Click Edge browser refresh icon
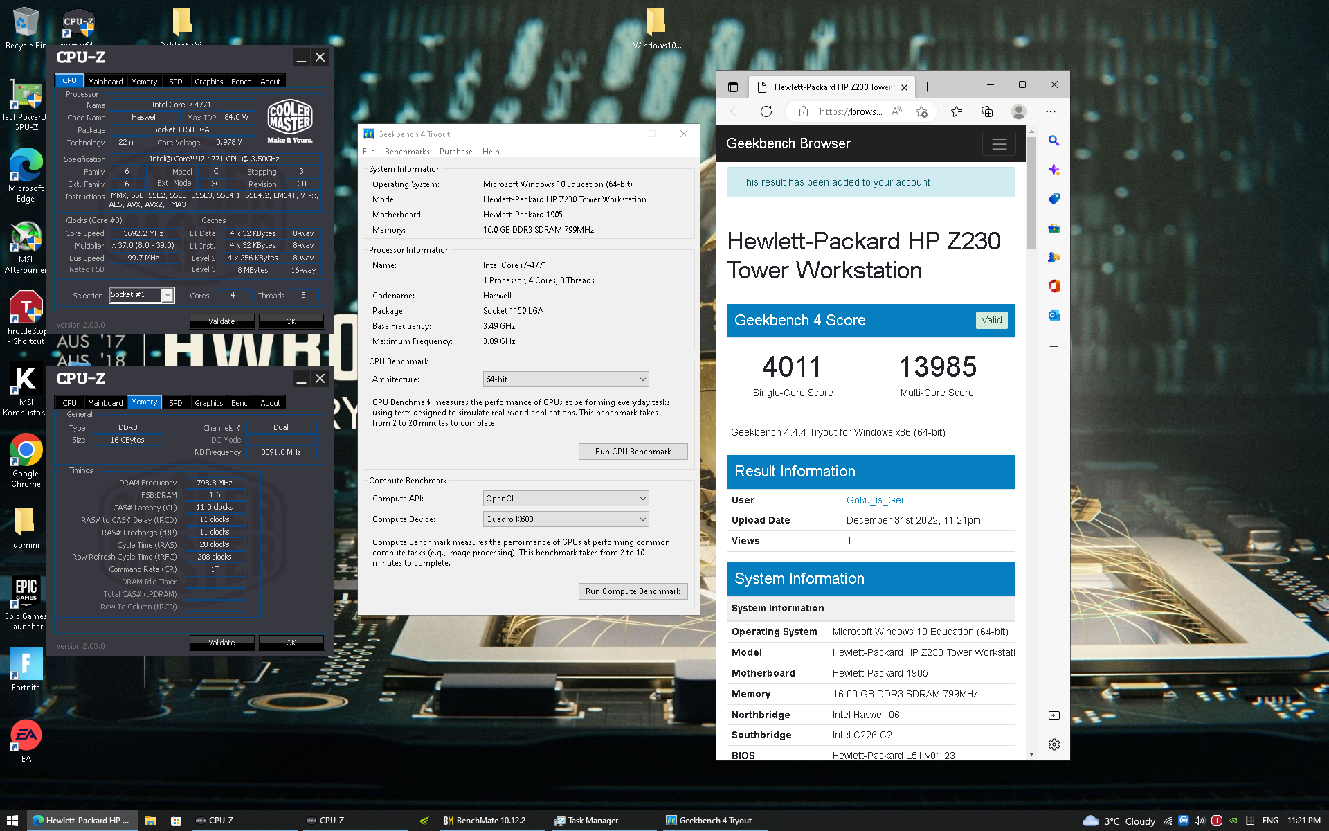 766,111
